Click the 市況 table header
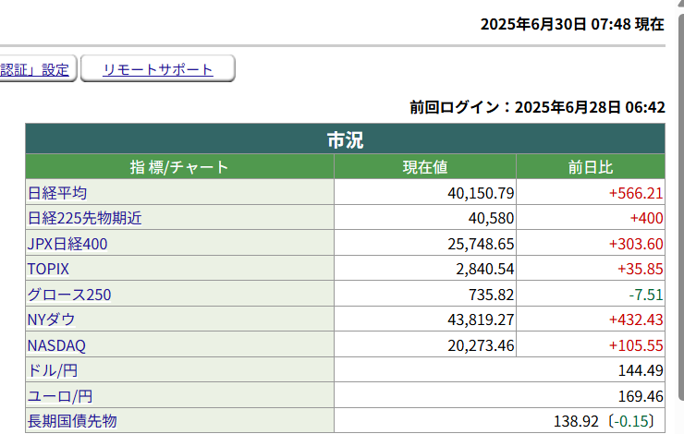Screen dimensions: 684x434 [x=345, y=140]
